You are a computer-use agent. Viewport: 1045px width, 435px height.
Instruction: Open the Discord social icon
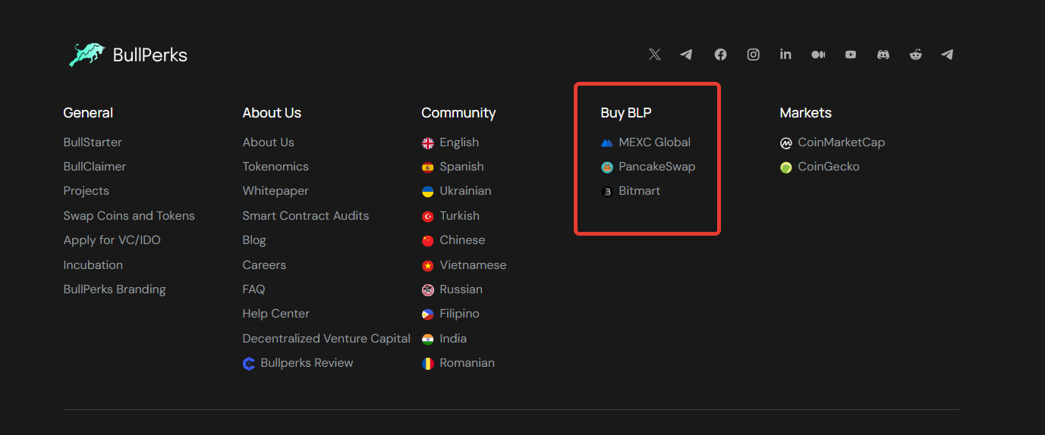[x=883, y=55]
